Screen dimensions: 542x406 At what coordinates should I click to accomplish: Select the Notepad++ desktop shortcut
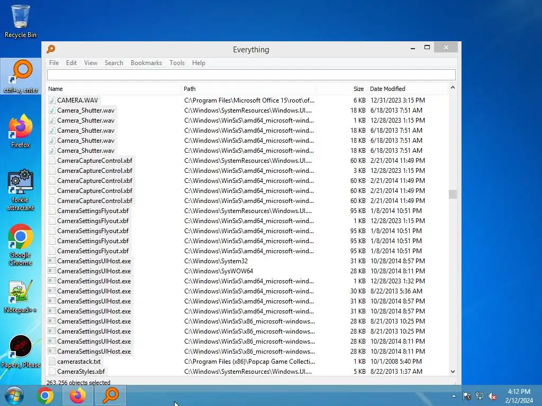[x=21, y=296]
